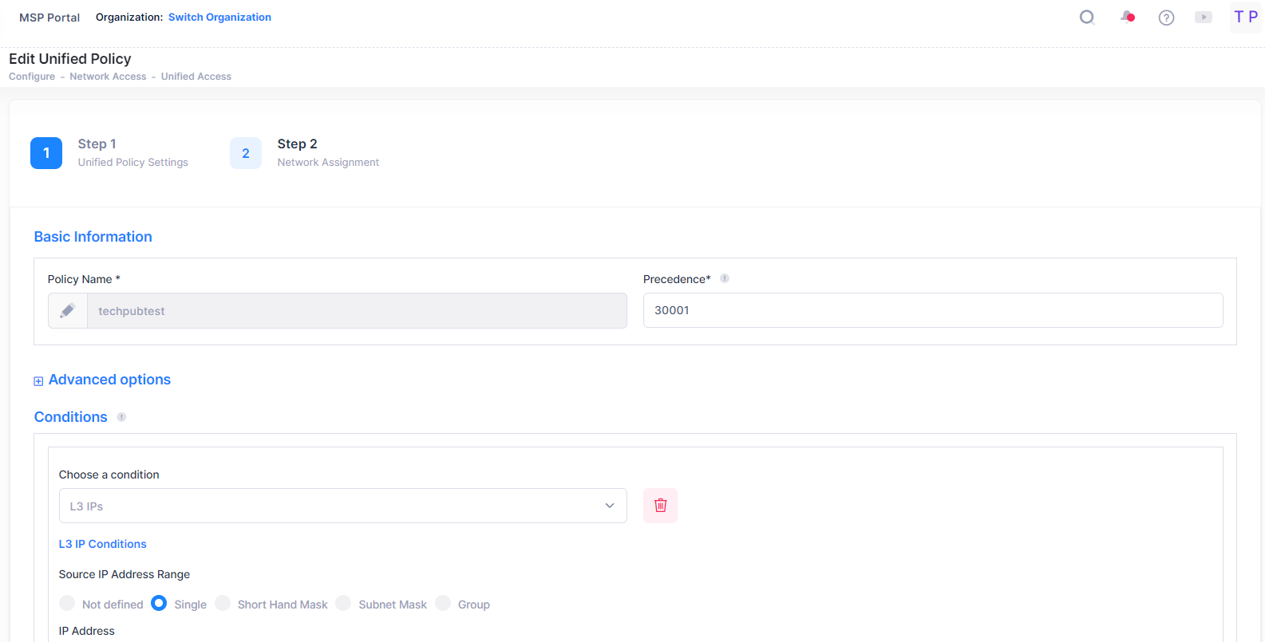This screenshot has height=642, width=1265.
Task: Click the video tutorial play icon
Action: tap(1204, 18)
